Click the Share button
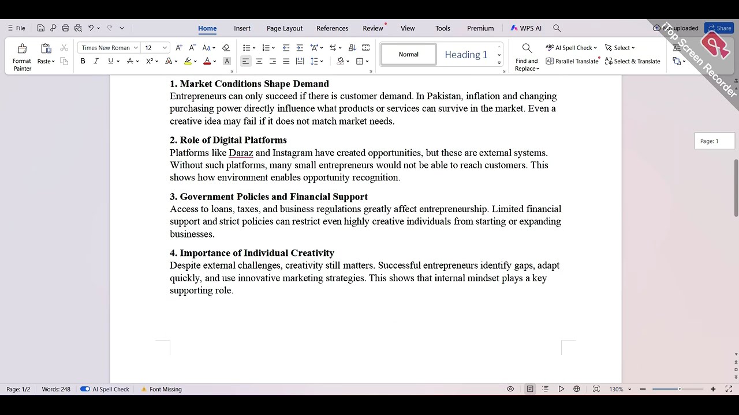 point(719,28)
